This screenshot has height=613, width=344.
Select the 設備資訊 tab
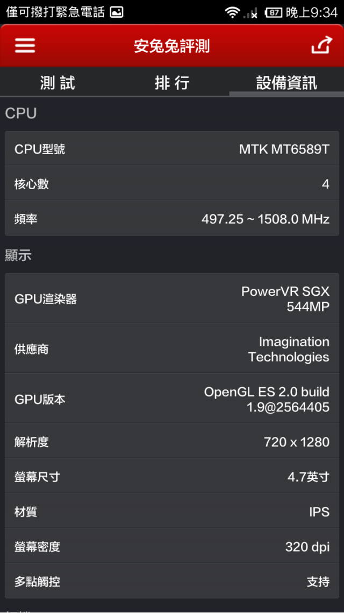286,83
